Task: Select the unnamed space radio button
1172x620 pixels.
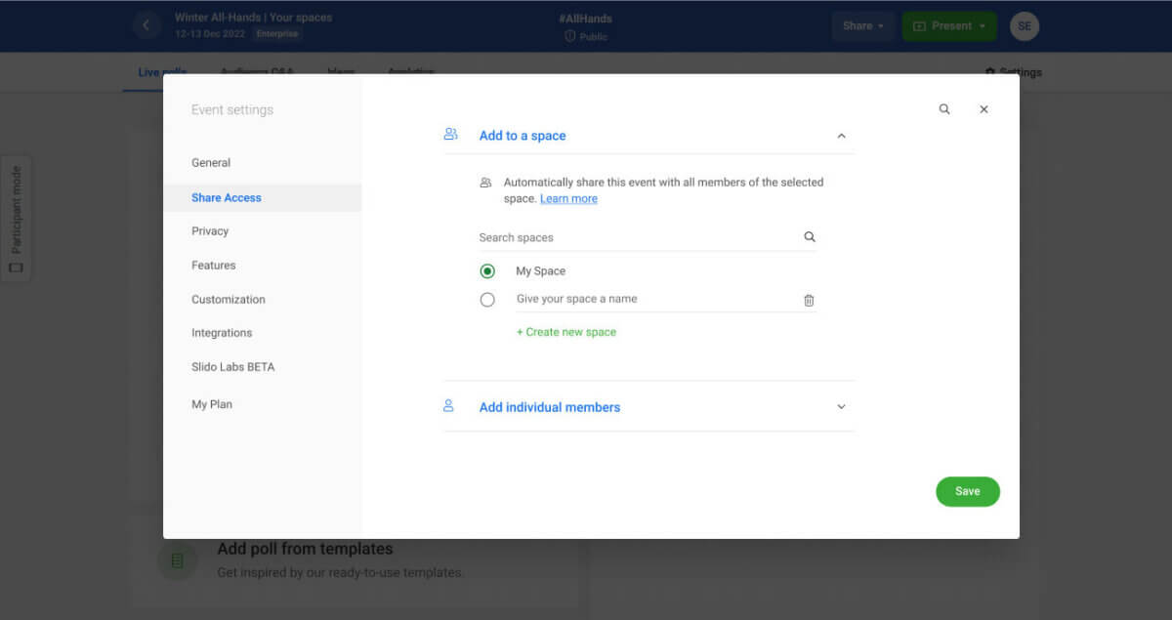Action: pyautogui.click(x=487, y=300)
